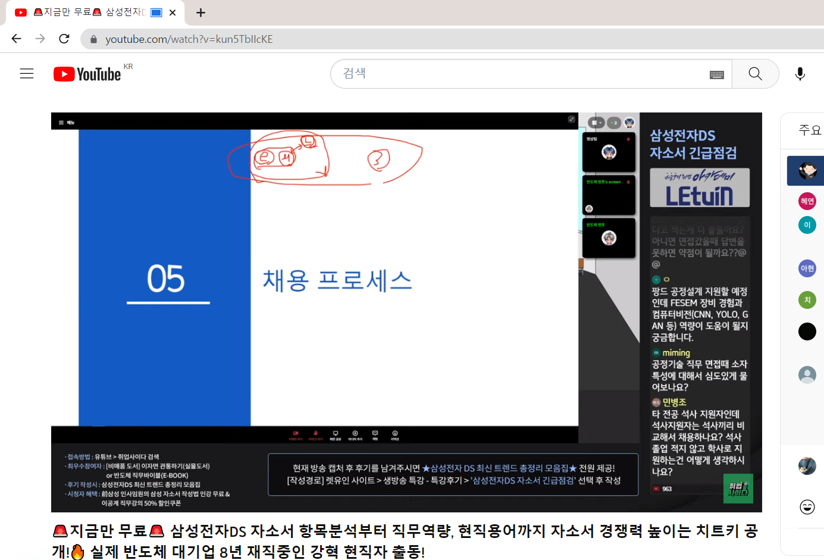Close the YouTube video tab
The image size is (824, 560).
point(173,12)
